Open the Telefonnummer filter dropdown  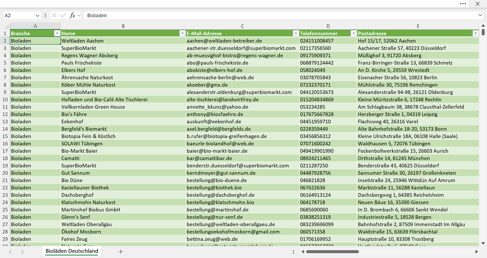[x=354, y=33]
